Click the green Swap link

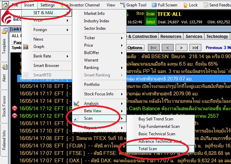point(150,14)
